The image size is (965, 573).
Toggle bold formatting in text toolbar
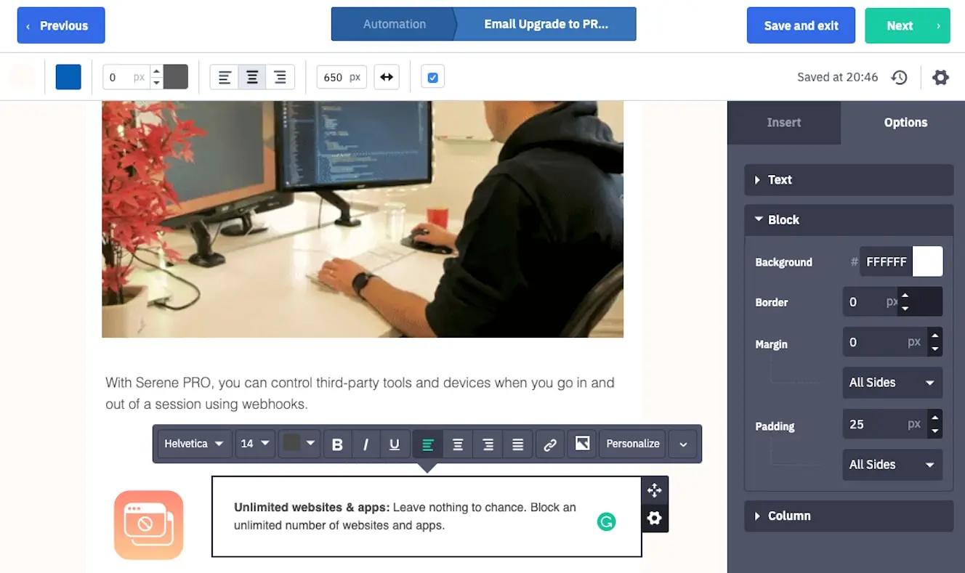click(337, 444)
